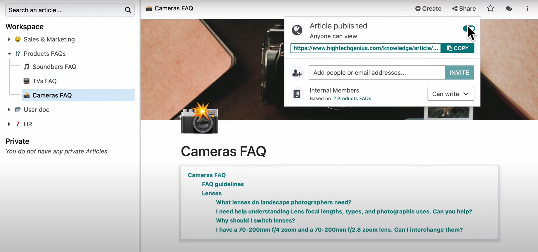Click the Internal Members building icon
The image size is (538, 252).
click(297, 94)
